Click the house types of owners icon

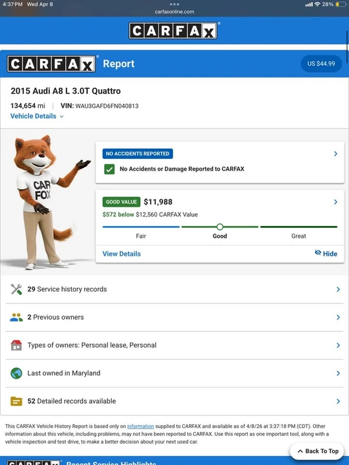point(16,345)
